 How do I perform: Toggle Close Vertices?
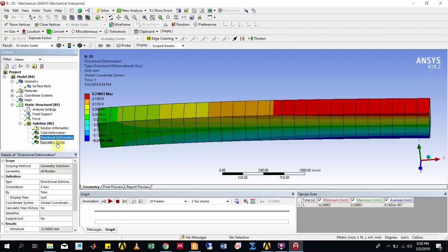tap(47, 24)
